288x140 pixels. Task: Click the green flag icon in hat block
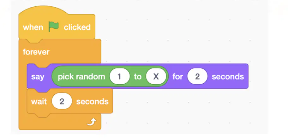[53, 27]
